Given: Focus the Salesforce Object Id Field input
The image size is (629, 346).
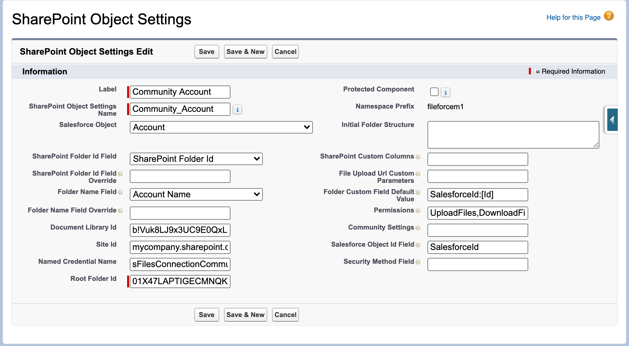Looking at the screenshot, I should coord(478,247).
